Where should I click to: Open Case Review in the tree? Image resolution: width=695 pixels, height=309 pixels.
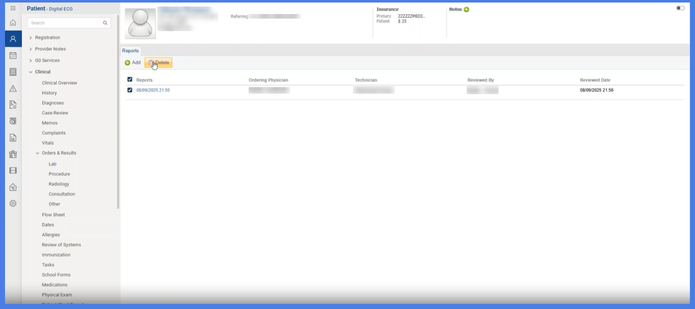pyautogui.click(x=55, y=113)
